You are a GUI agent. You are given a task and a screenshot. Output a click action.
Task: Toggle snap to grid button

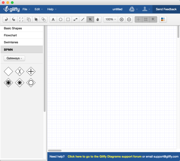(153, 19)
